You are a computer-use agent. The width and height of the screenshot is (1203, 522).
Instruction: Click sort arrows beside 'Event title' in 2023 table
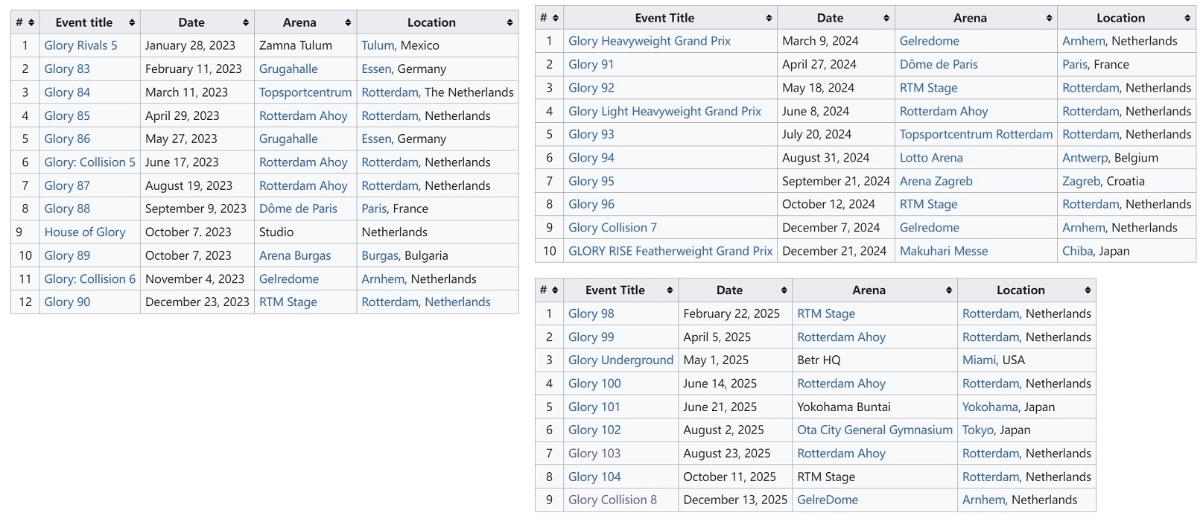tap(132, 22)
